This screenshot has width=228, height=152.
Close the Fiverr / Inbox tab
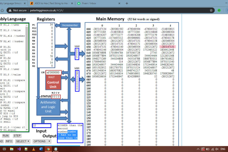pos(119,3)
